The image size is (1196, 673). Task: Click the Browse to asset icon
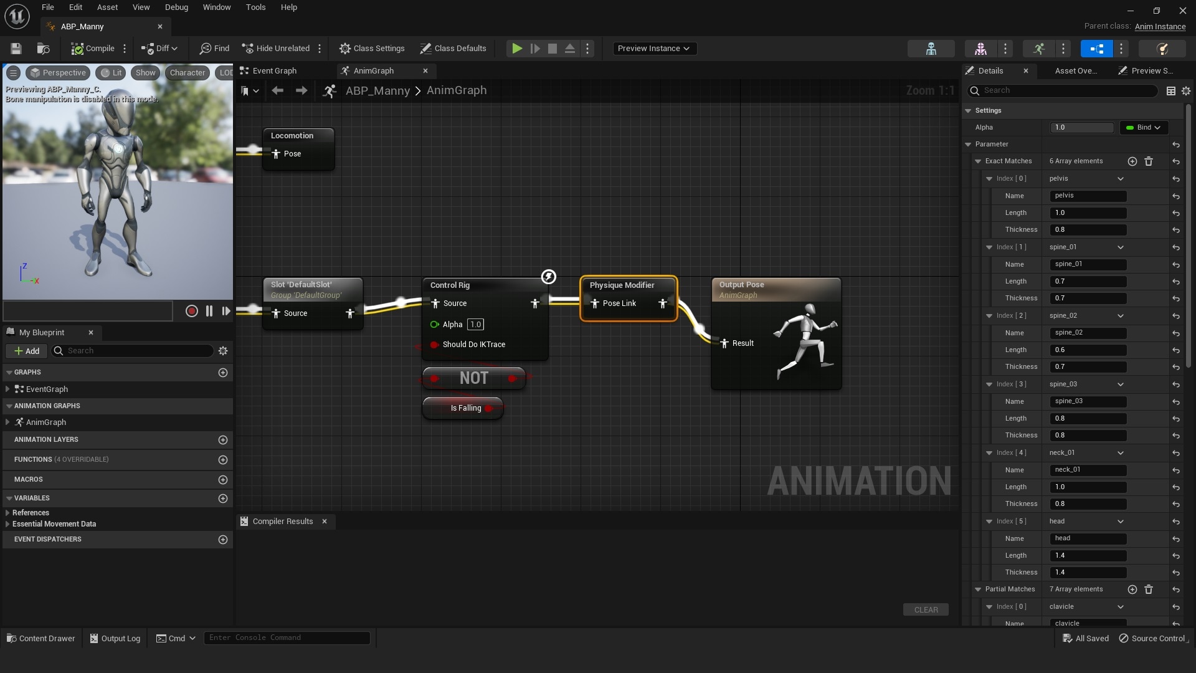click(43, 49)
